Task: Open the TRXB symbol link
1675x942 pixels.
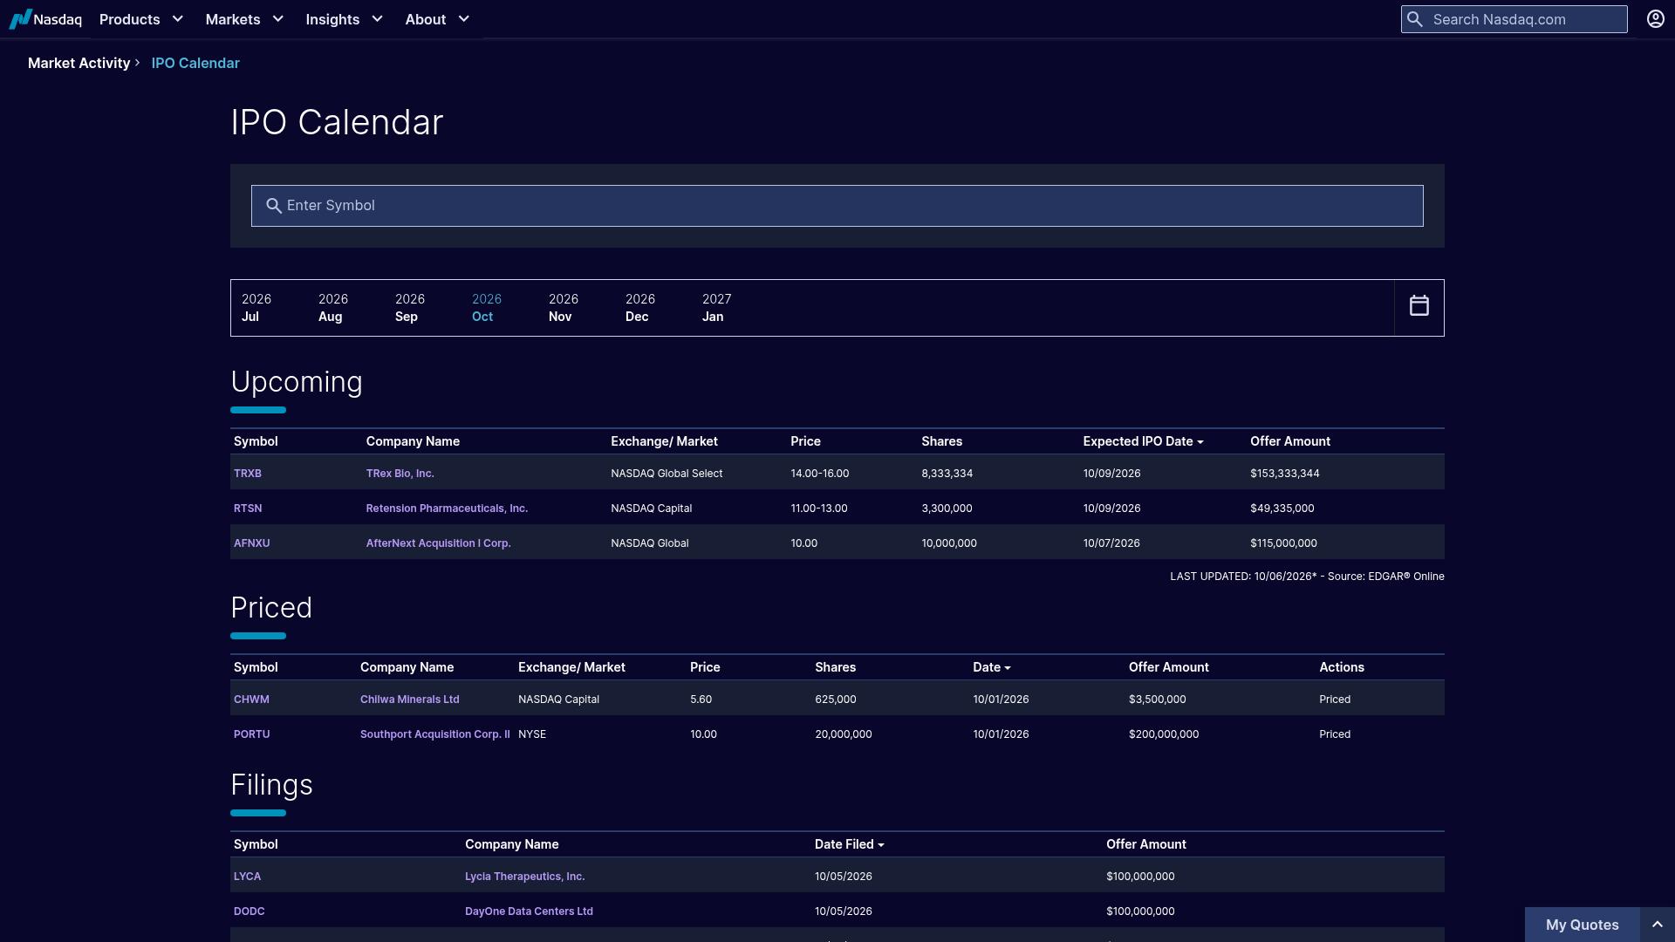Action: 248,474
